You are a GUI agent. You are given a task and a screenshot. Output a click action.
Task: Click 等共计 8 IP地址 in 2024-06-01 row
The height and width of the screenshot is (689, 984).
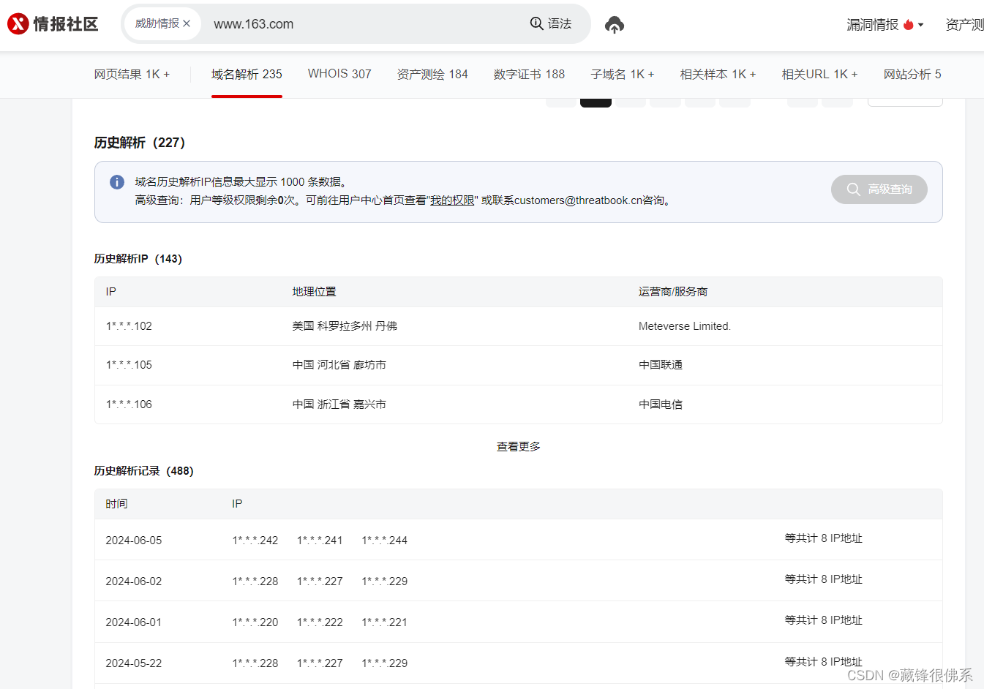[x=824, y=620]
